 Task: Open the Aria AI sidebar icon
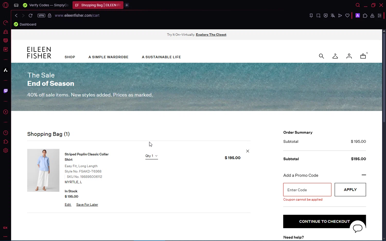click(x=5, y=70)
